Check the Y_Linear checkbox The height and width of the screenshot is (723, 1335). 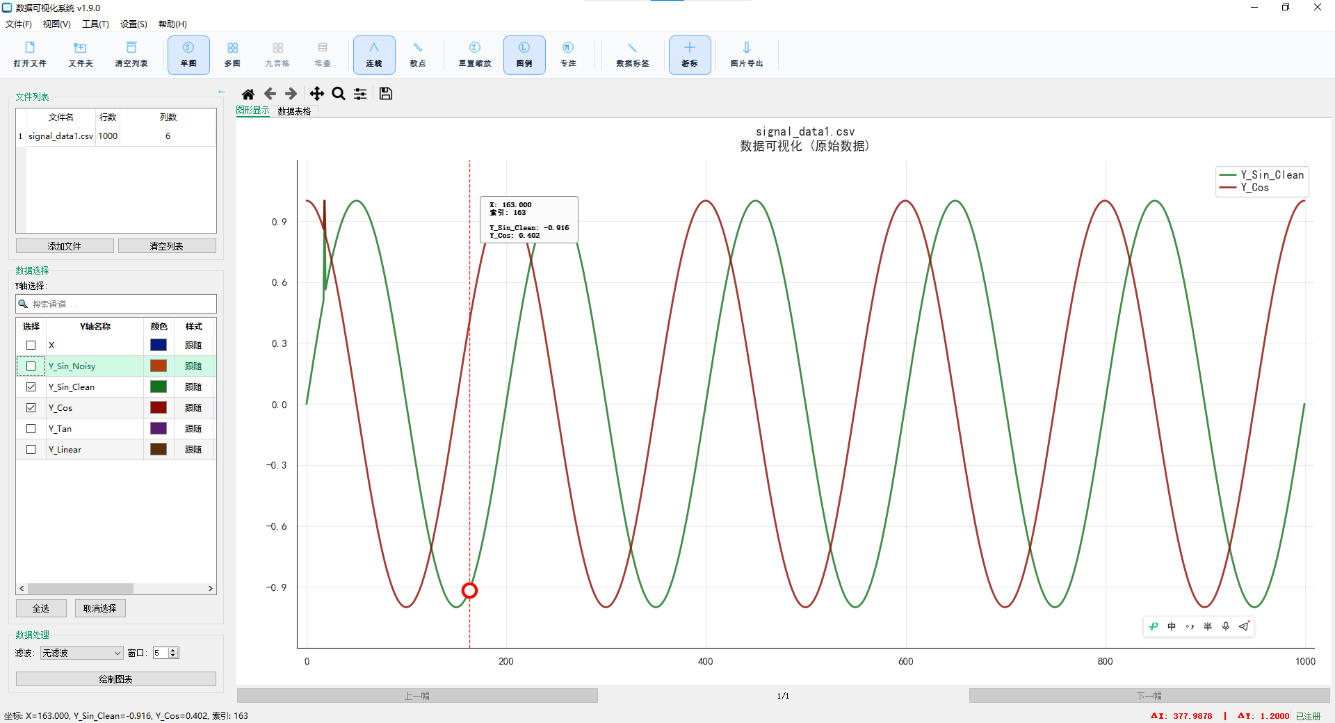point(31,450)
